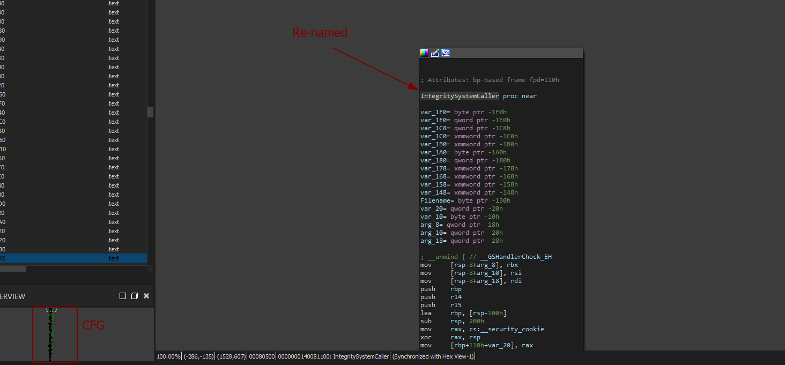
Task: Click the group nodes icon in node header
Action: click(446, 53)
